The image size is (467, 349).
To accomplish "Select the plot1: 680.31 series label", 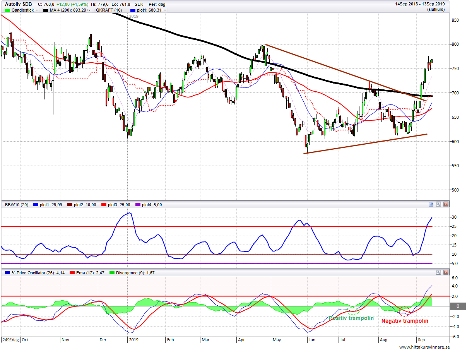I will [150, 10].
